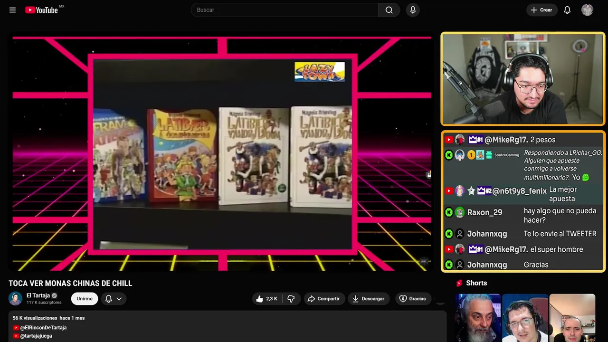The image size is (608, 342).
Task: Open account avatar menu
Action: tap(587, 10)
